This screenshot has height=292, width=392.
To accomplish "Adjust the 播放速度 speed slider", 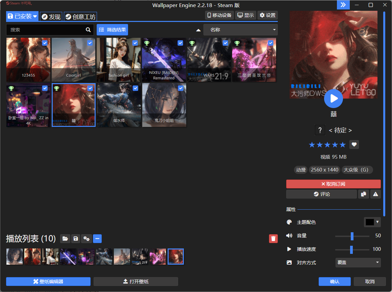I will pos(351,249).
